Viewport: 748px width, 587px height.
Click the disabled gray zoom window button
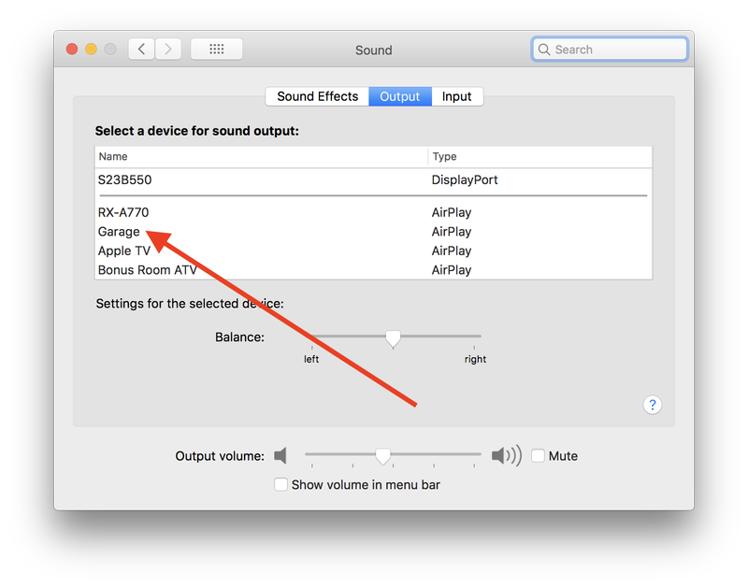[110, 50]
